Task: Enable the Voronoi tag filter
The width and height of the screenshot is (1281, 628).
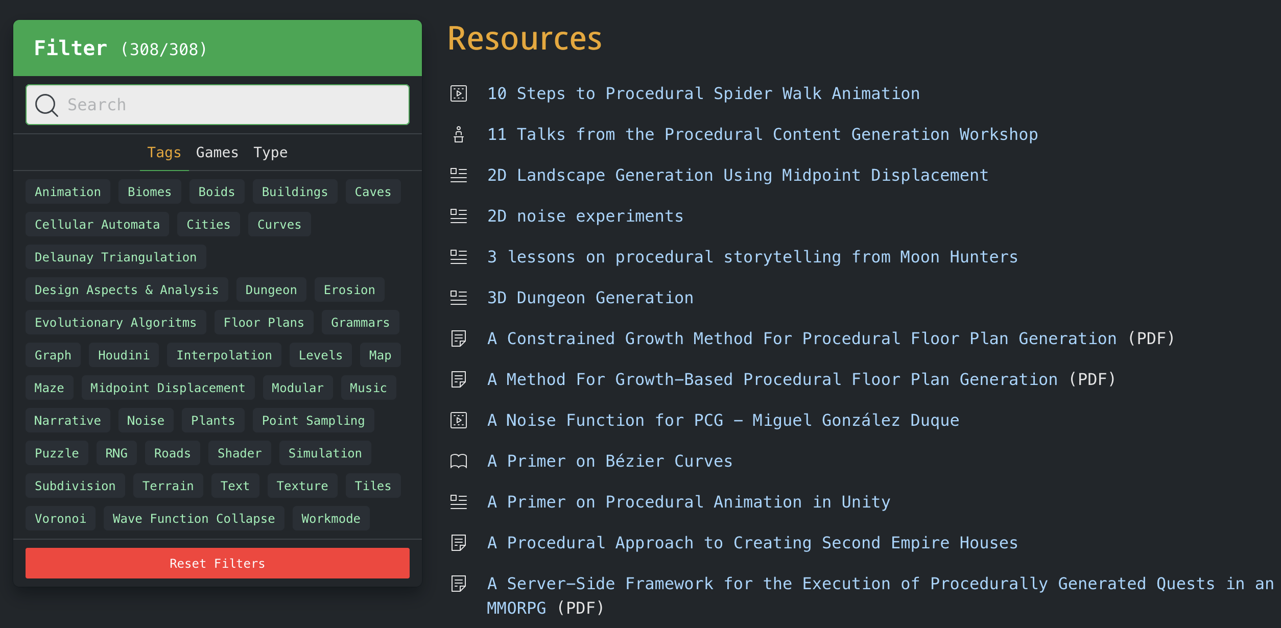Action: pos(60,518)
